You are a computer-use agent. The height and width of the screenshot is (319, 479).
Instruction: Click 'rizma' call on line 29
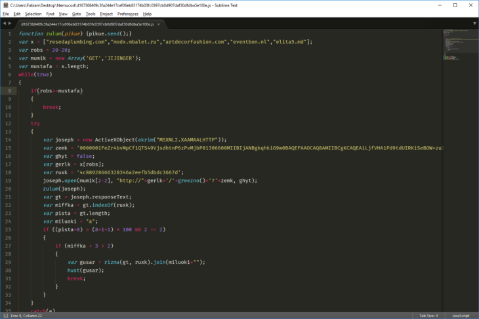(x=112, y=262)
